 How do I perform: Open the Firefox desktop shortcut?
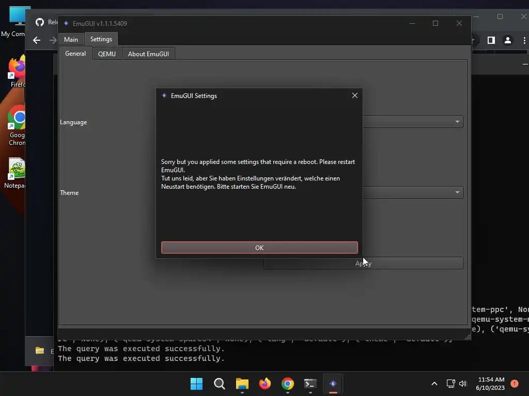(x=16, y=72)
